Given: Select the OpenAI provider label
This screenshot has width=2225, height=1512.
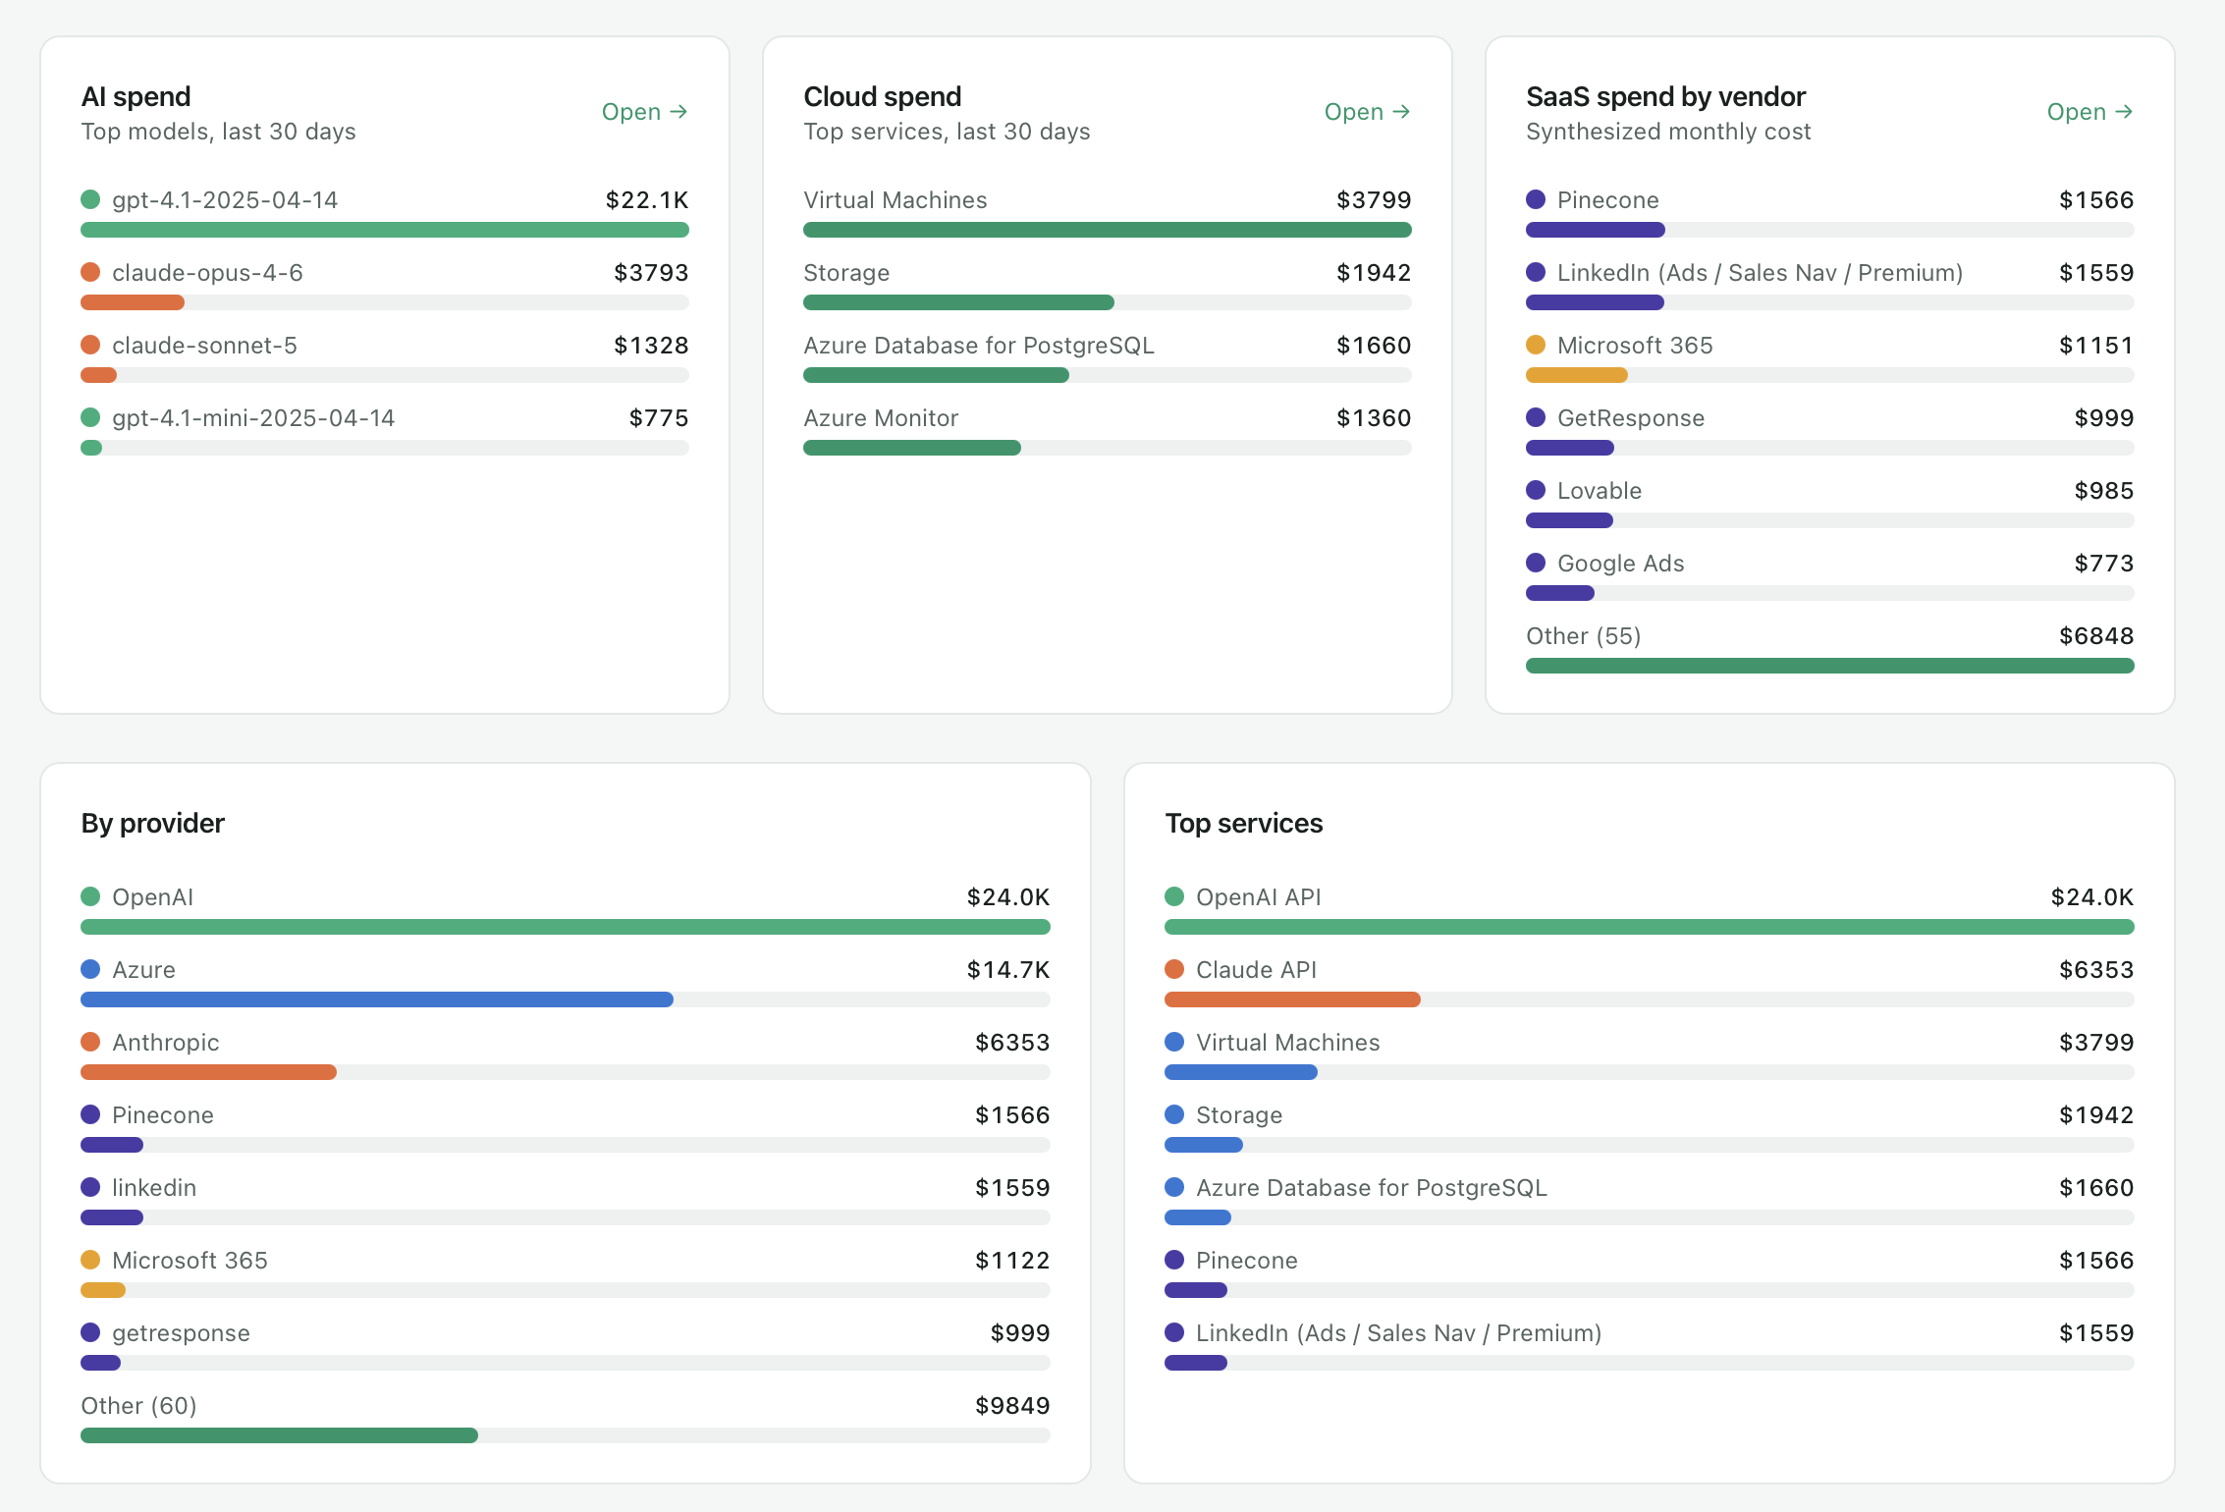Looking at the screenshot, I should pos(152,897).
